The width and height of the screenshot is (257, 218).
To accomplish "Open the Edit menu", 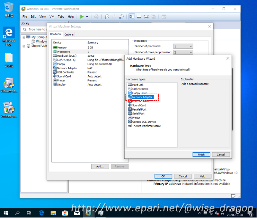I will 33,17.
